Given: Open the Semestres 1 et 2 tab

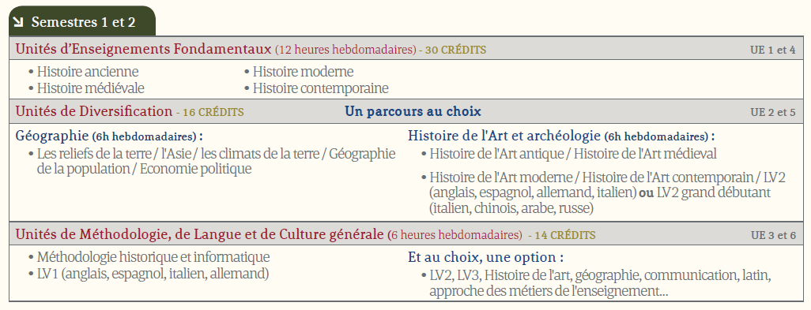Looking at the screenshot, I should click(x=82, y=21).
